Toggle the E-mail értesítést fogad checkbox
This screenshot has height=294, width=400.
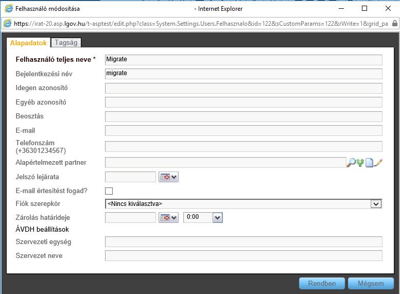click(109, 191)
